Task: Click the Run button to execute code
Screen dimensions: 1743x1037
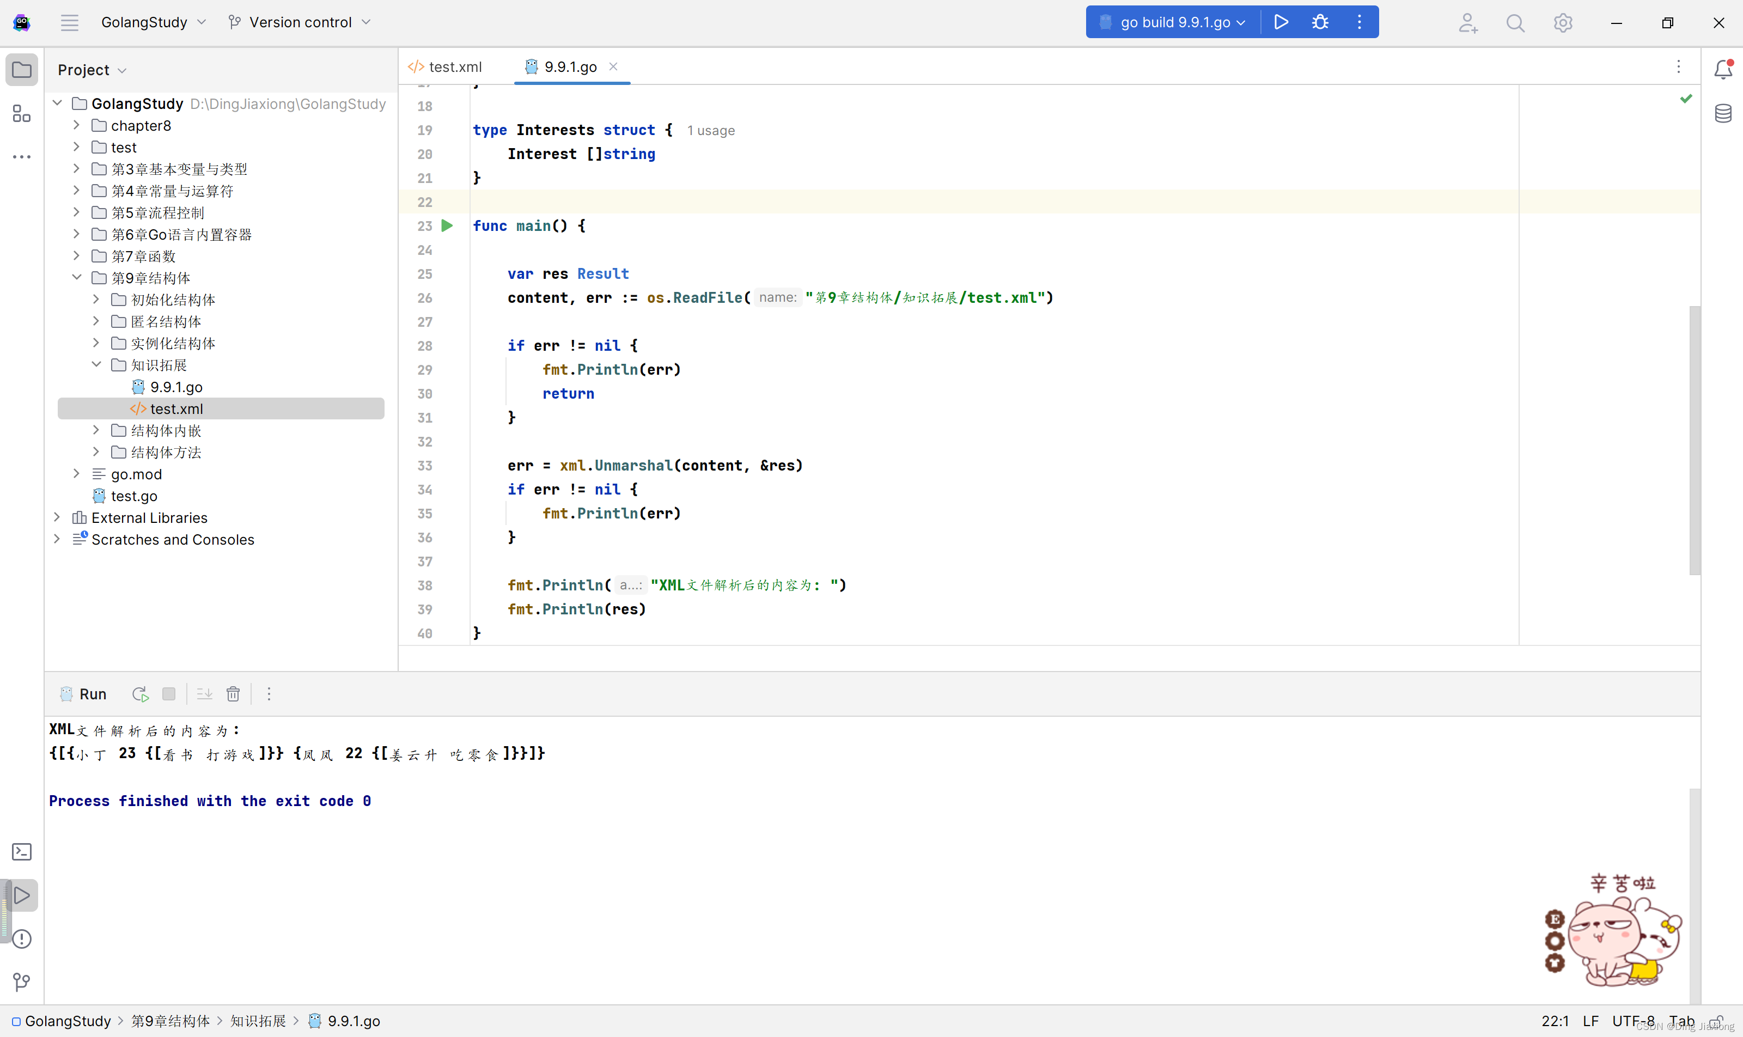Action: click(1280, 21)
